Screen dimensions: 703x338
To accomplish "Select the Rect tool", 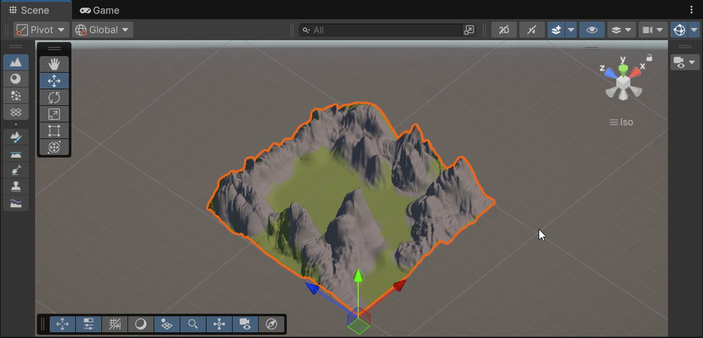I will tap(54, 131).
